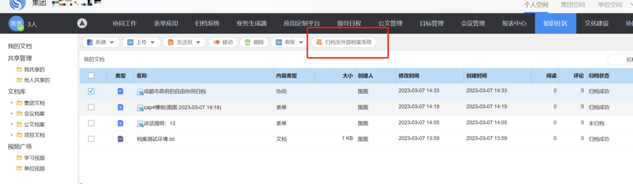Select 我的文档 in the left sidebar
The width and height of the screenshot is (633, 184).
[x=20, y=46]
